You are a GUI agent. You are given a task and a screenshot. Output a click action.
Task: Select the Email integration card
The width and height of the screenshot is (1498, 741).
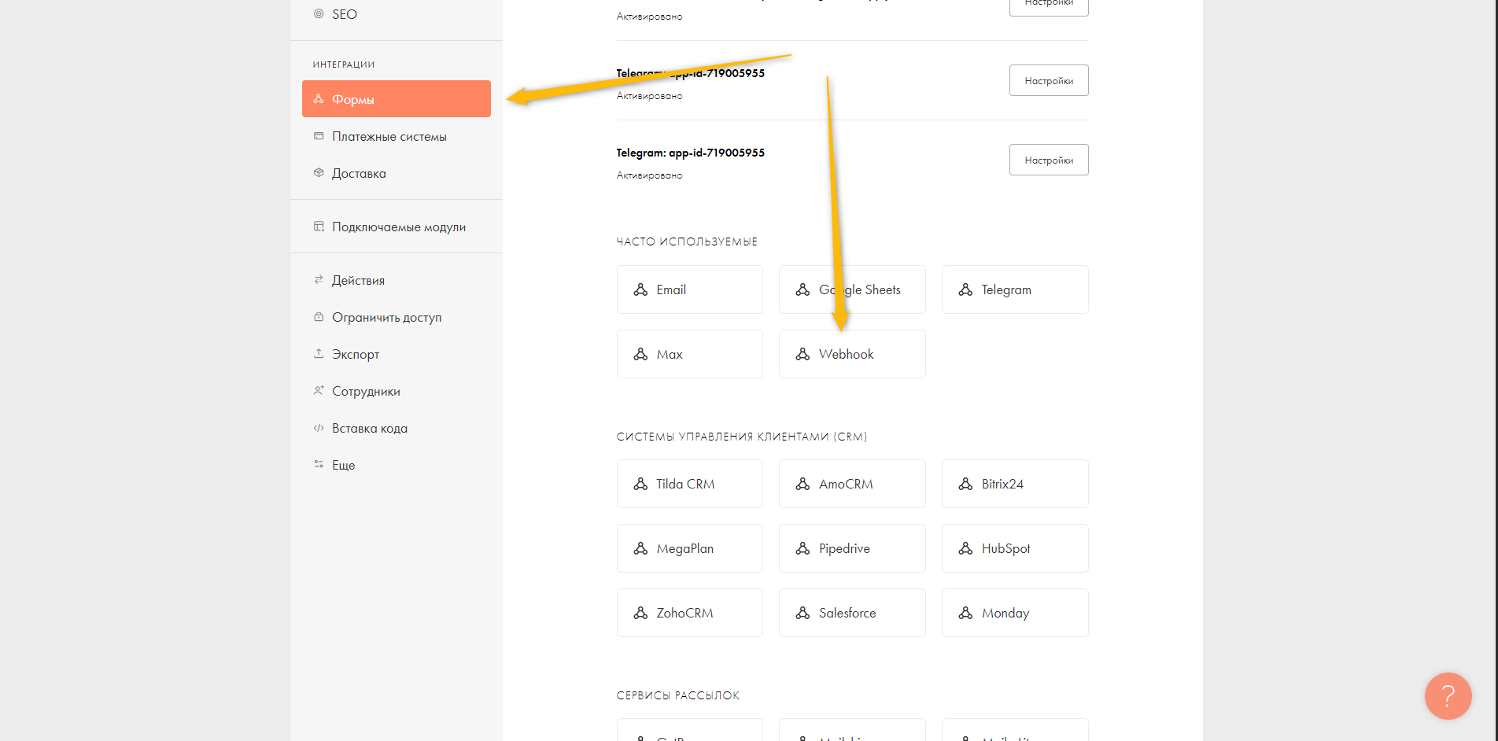coord(690,289)
